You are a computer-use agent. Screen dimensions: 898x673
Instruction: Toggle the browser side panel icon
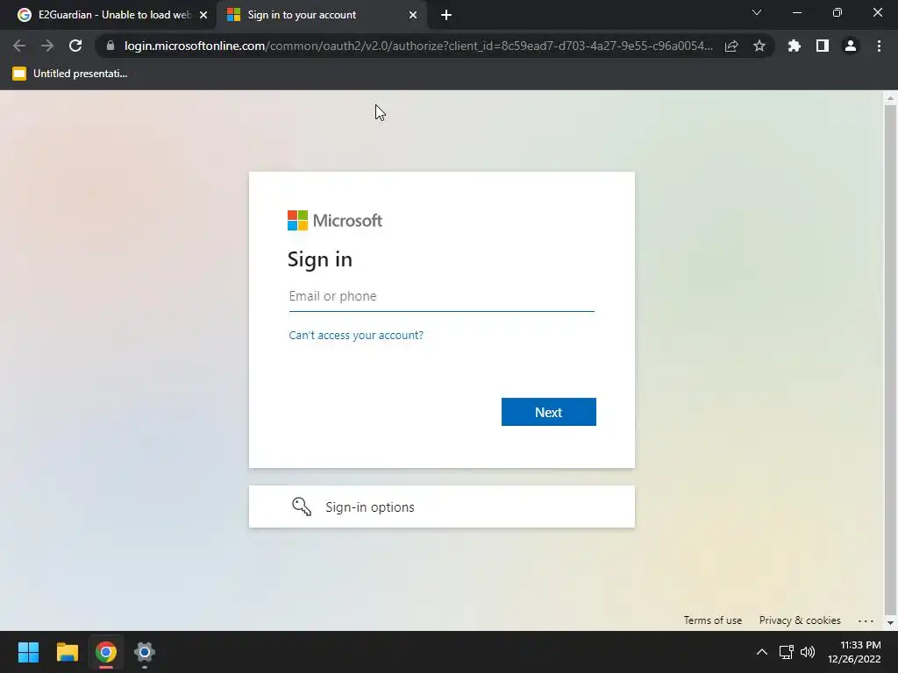coord(823,46)
